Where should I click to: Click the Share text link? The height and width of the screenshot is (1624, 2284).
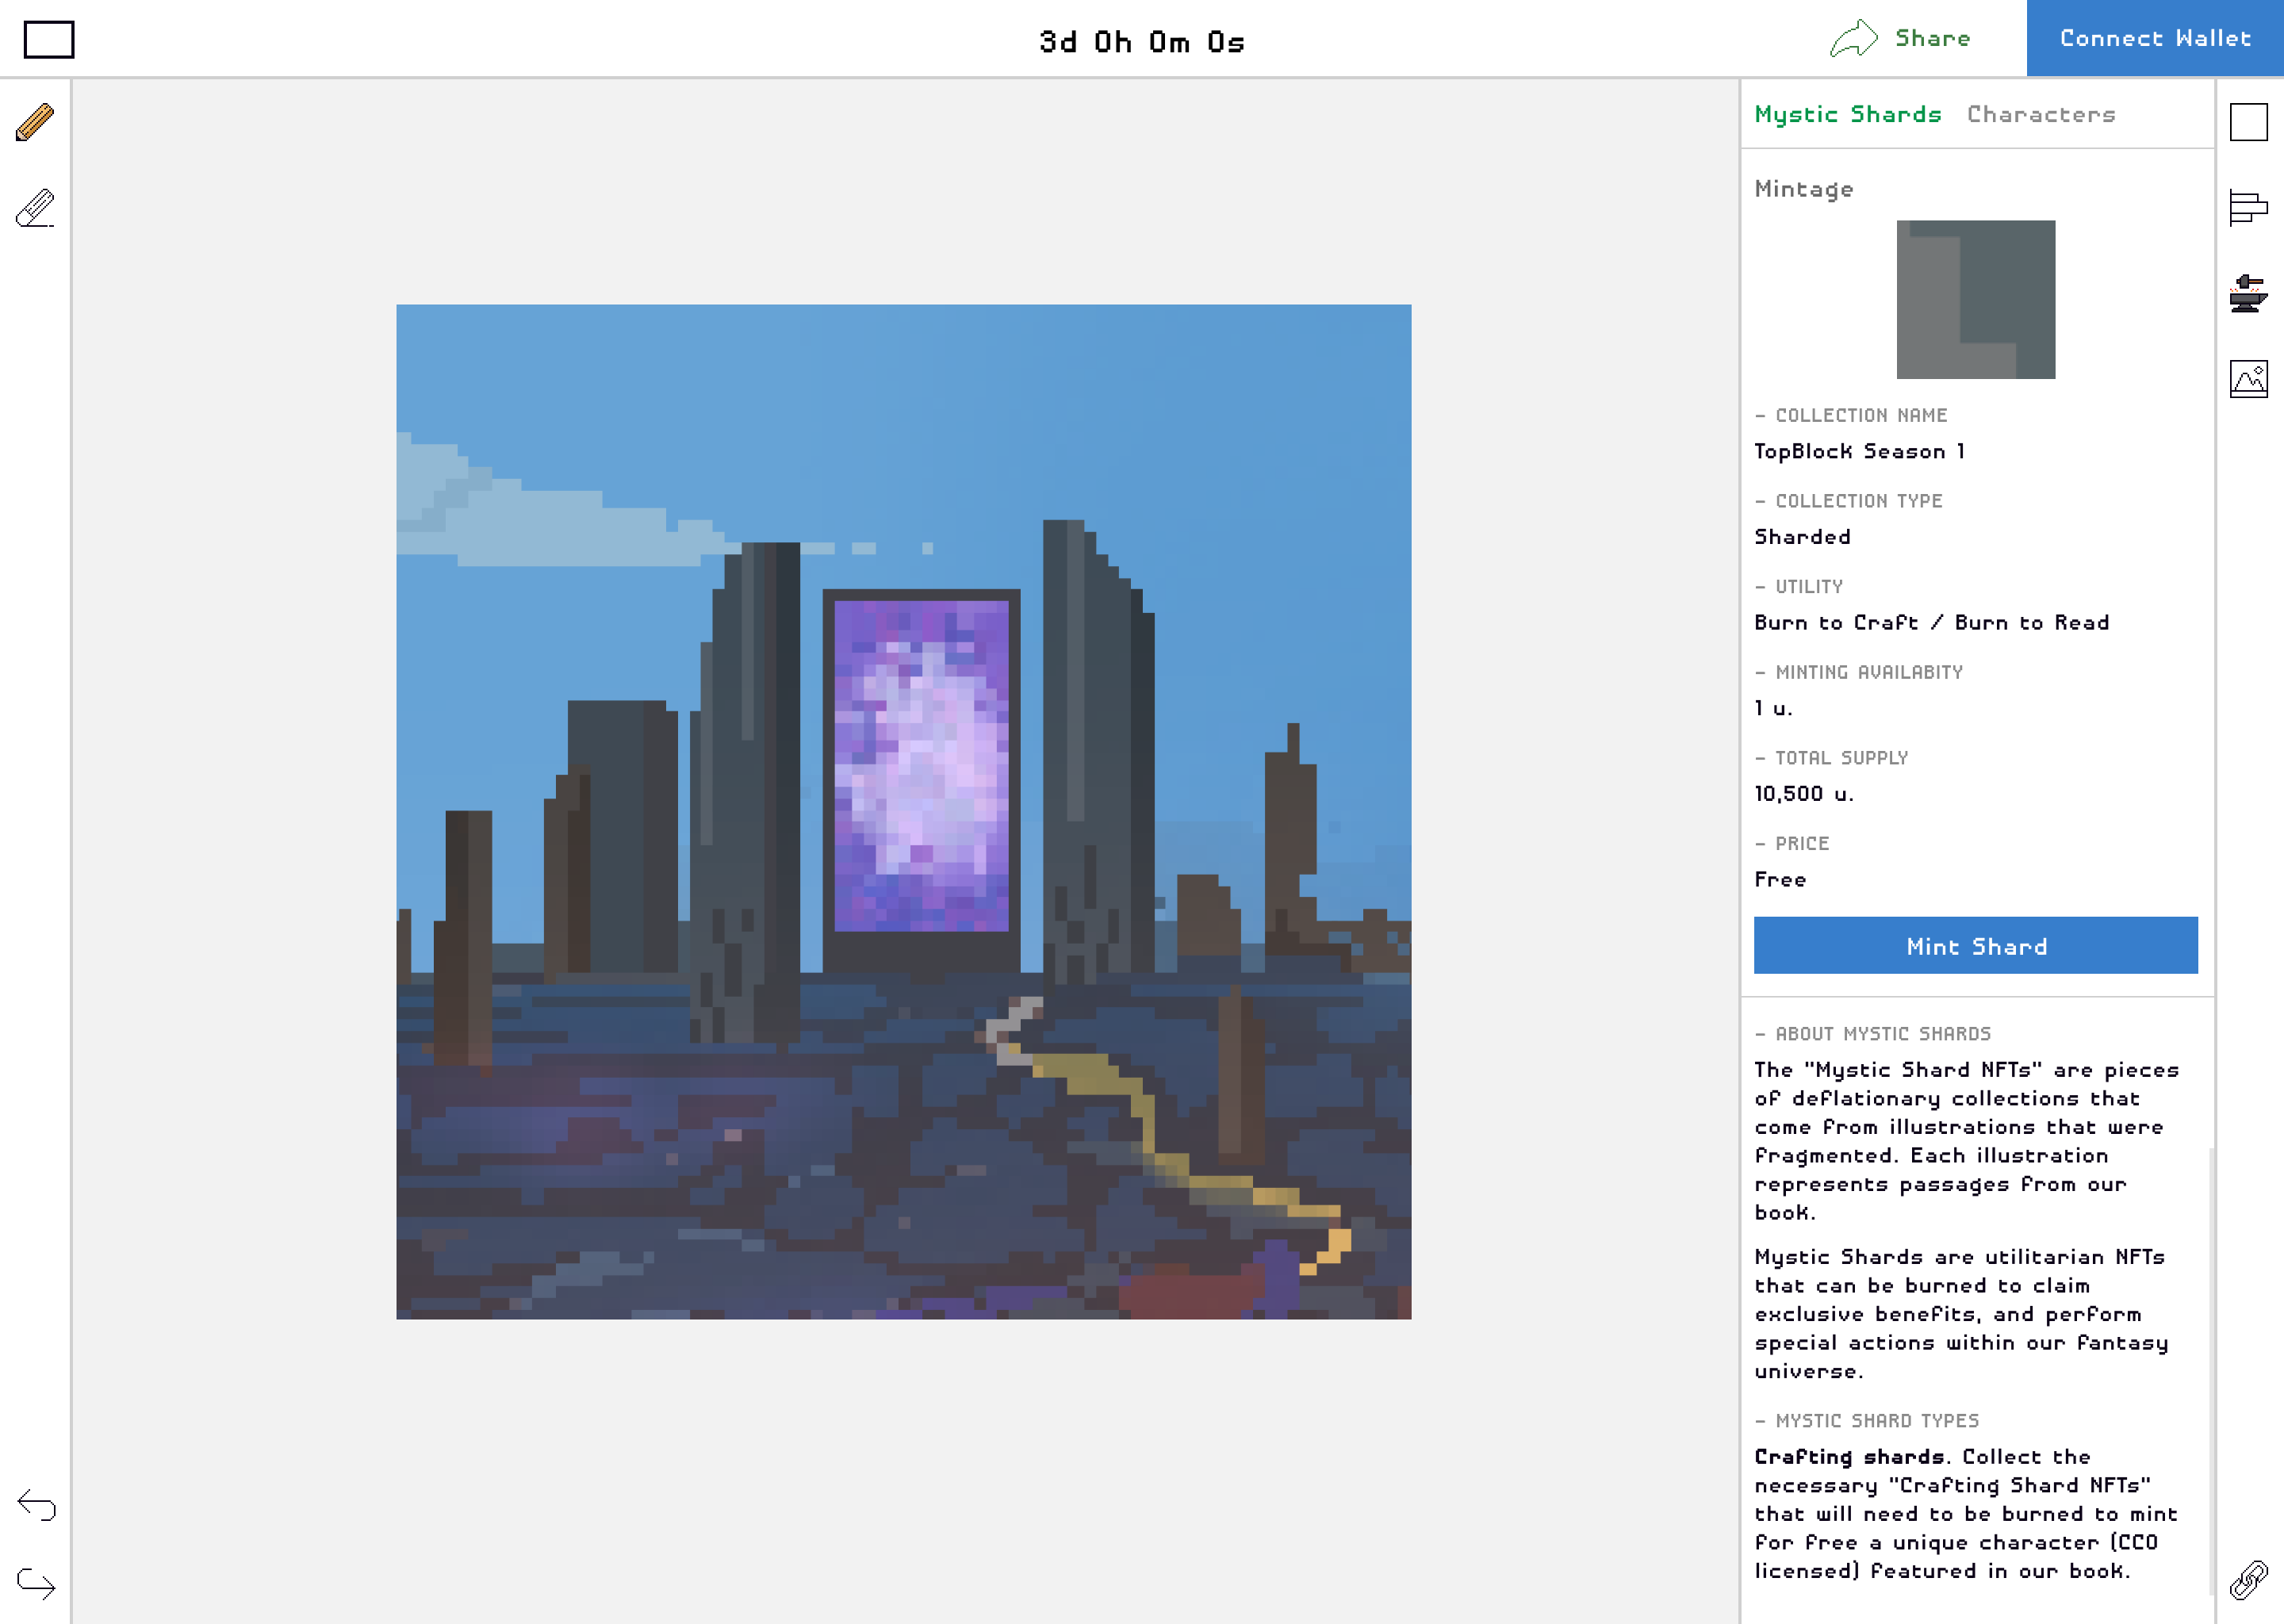[x=1932, y=39]
